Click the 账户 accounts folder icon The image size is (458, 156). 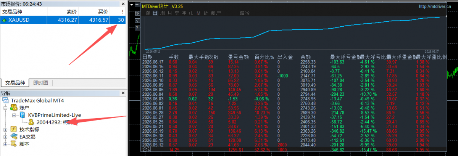tap(14, 108)
